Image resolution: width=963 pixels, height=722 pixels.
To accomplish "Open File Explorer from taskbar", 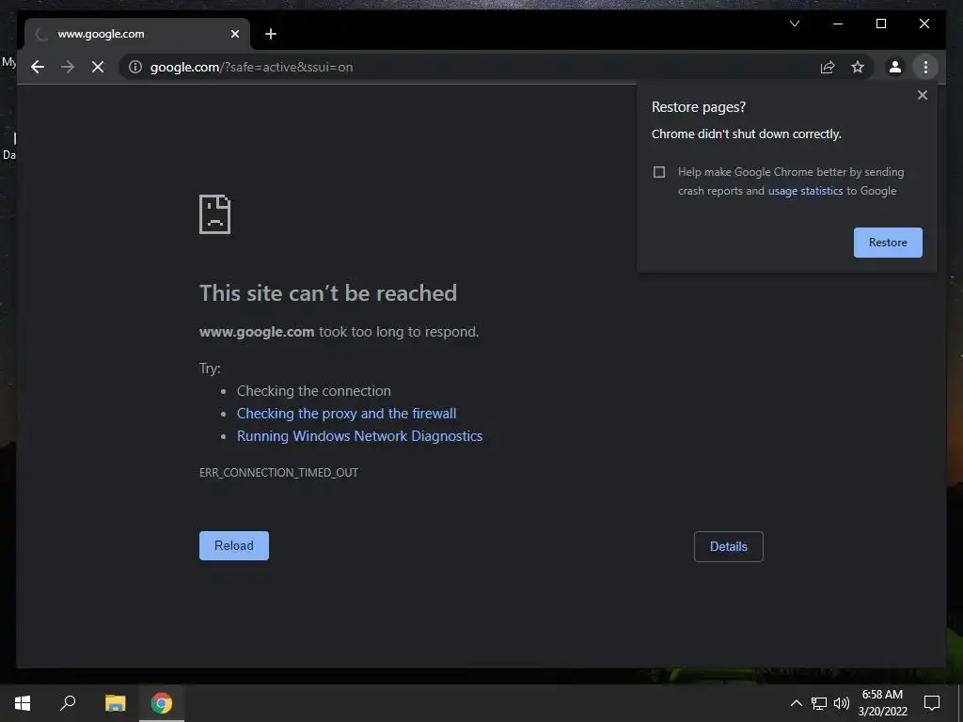I will pos(115,703).
